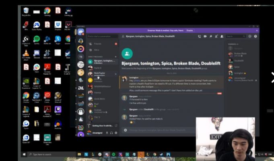Open TeamSpeak 3 Client desktop shortcut

coord(37,97)
